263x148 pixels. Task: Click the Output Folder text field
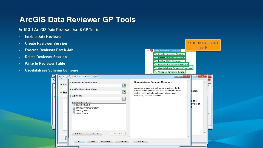pos(96,99)
